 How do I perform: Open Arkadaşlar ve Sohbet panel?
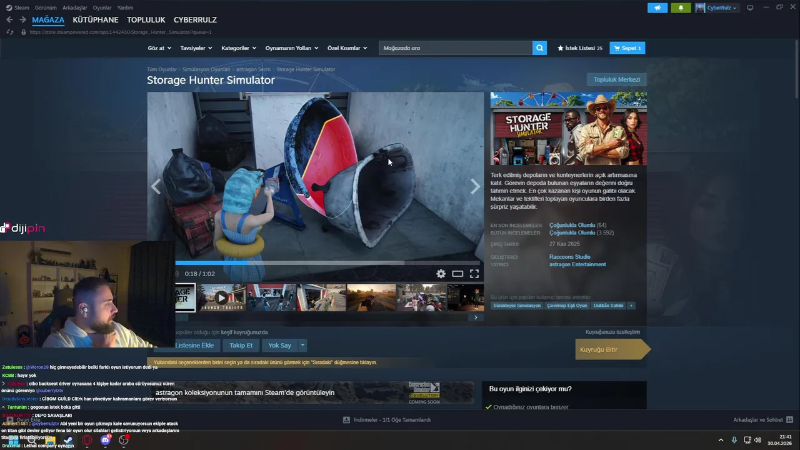coord(763,420)
